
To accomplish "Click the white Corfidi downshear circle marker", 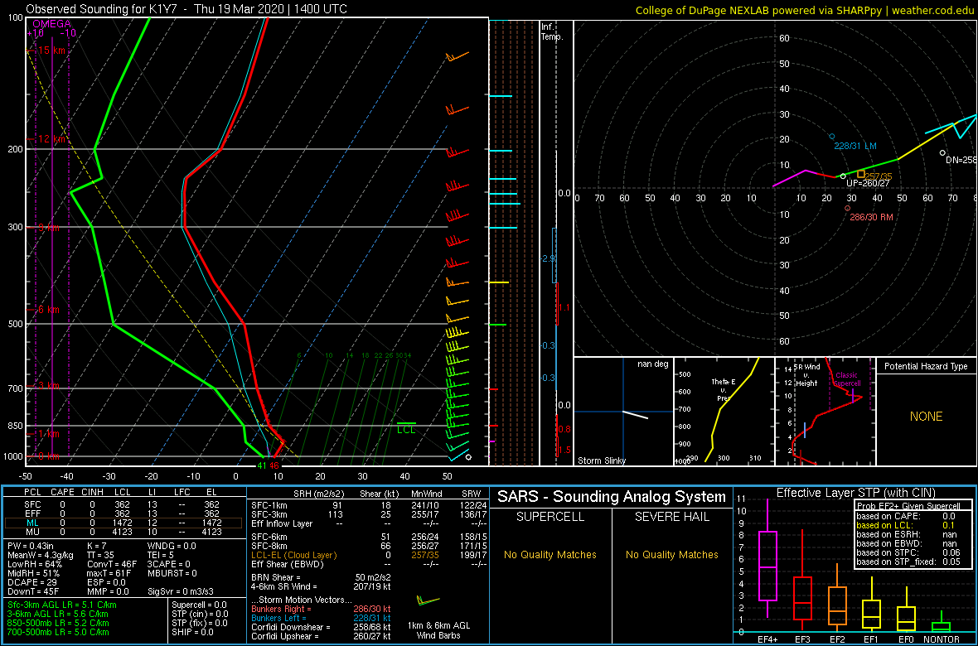I will 942,152.
